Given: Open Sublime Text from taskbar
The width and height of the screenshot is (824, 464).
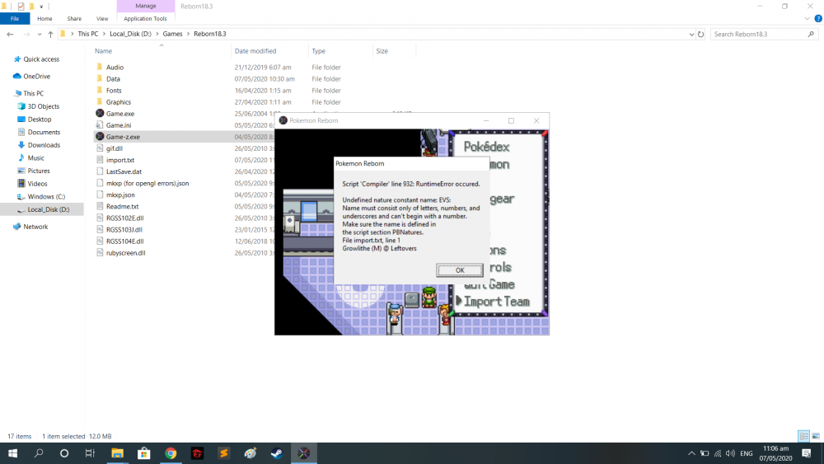Looking at the screenshot, I should click(x=223, y=453).
